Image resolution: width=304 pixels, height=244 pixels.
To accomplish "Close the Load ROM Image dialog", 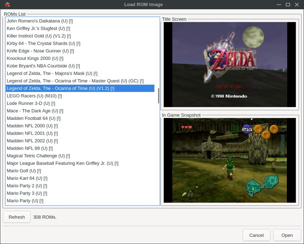I will click(297, 5).
